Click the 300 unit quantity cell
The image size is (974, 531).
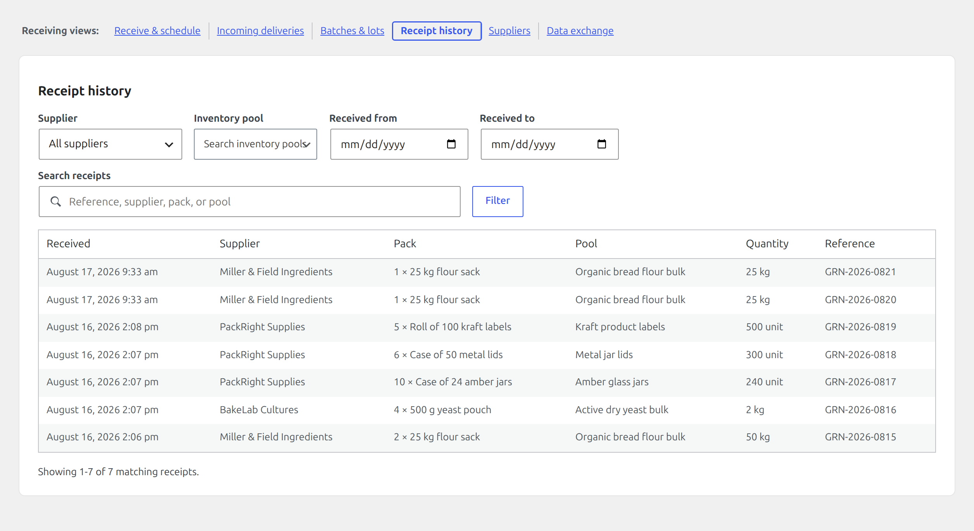pyautogui.click(x=764, y=355)
